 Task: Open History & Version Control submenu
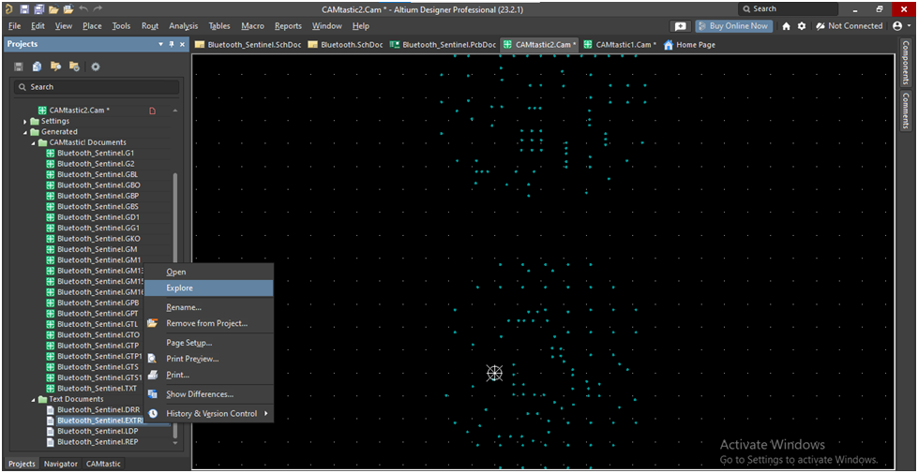click(x=211, y=413)
